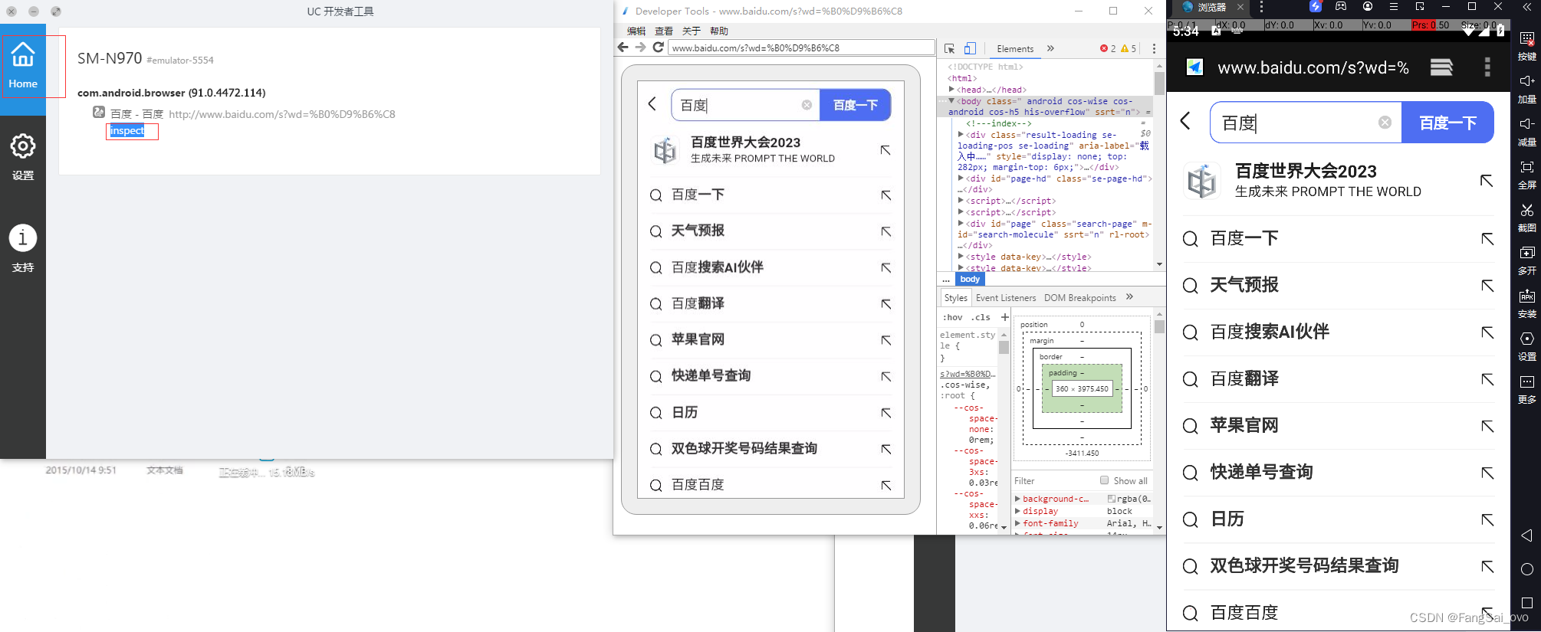Expand the page-hd div node
The image size is (1541, 632).
coord(961,178)
